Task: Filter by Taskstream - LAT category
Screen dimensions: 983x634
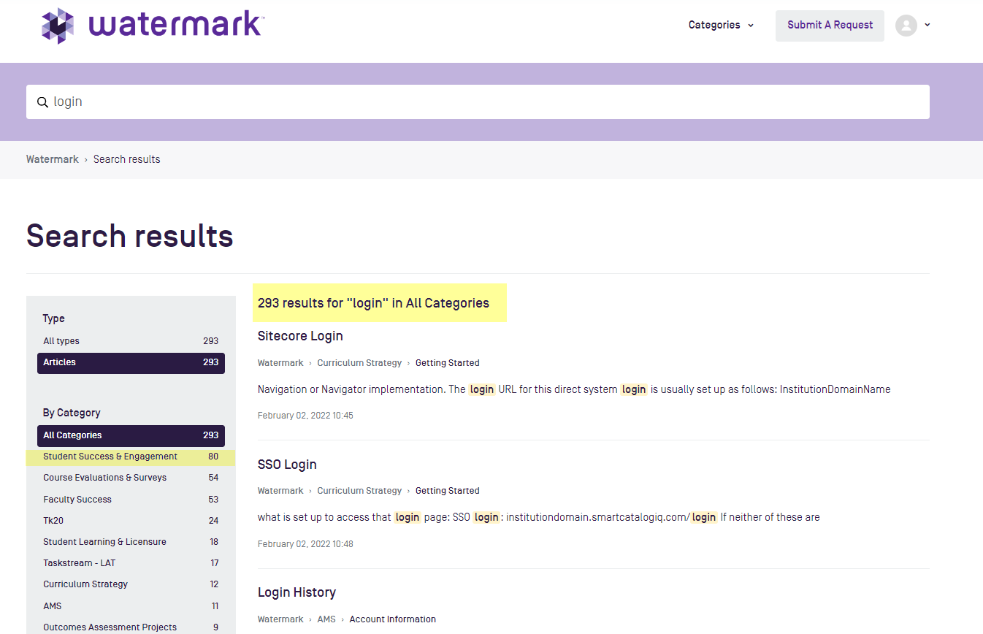Action: [x=131, y=563]
